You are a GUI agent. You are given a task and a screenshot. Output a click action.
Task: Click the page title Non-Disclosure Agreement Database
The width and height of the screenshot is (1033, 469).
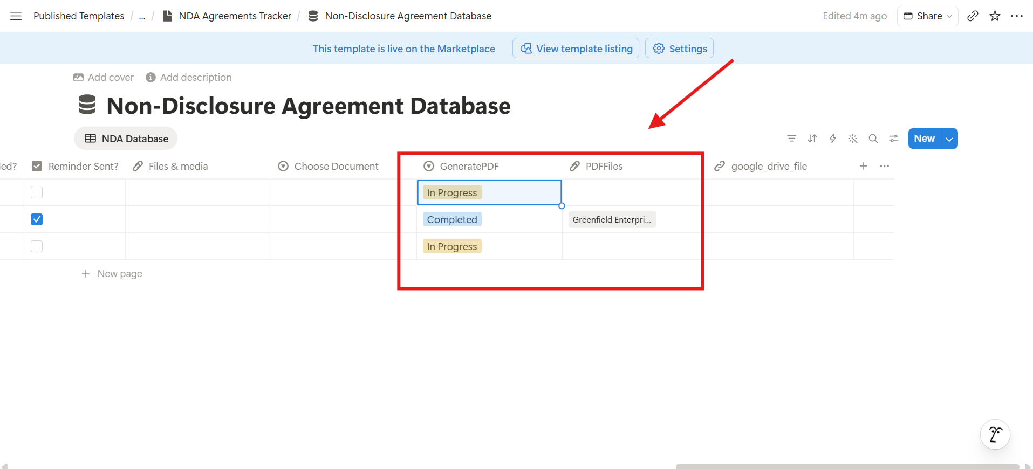[309, 106]
